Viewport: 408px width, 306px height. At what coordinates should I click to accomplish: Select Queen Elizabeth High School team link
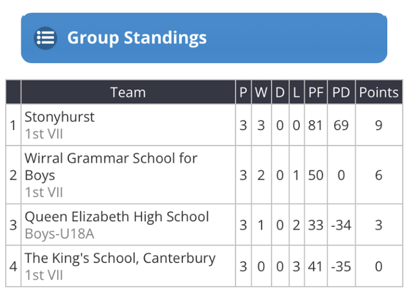pyautogui.click(x=117, y=216)
